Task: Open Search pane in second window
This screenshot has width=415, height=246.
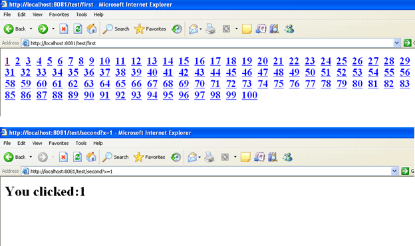Action: (x=116, y=157)
